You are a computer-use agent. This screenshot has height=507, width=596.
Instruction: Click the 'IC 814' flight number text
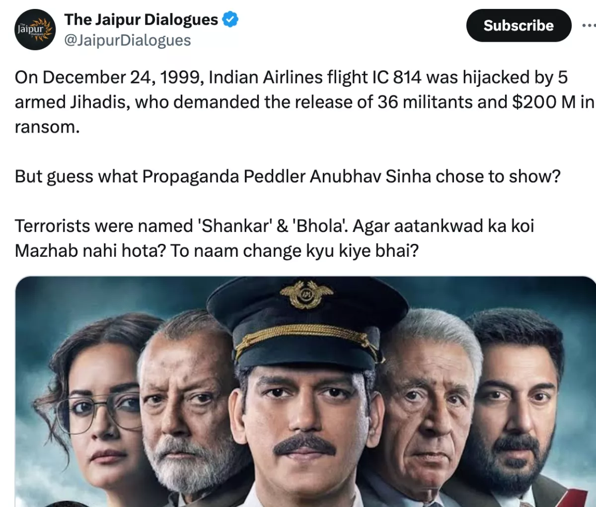point(396,77)
